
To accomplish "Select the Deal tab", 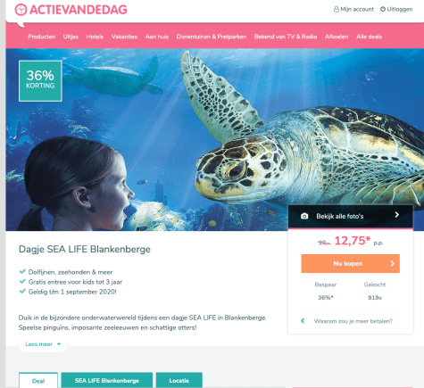I will coord(38,381).
